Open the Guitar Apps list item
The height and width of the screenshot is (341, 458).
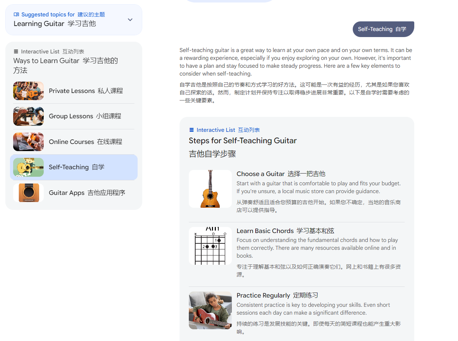coord(74,193)
